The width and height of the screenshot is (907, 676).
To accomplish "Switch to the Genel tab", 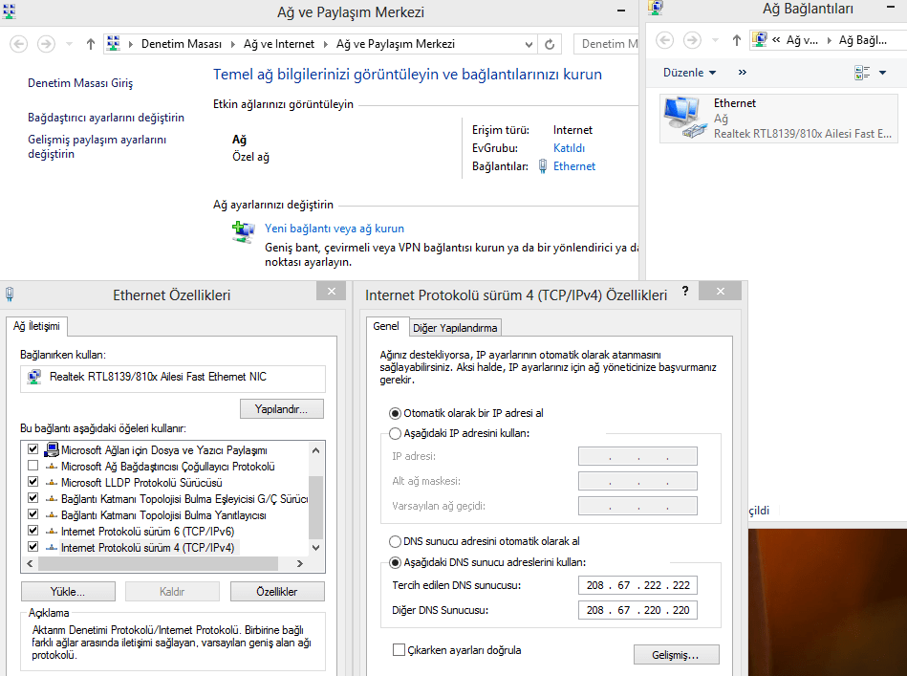I will 386,326.
